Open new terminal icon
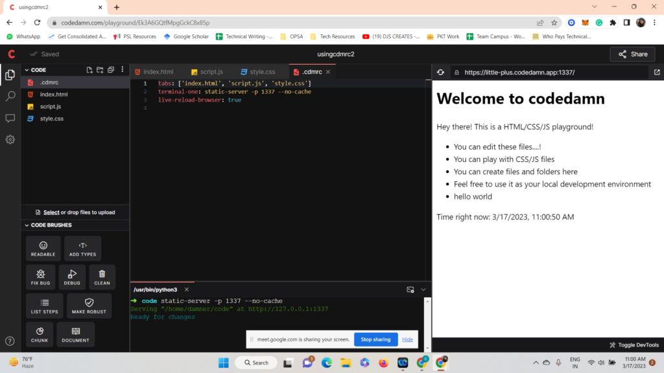 (x=410, y=289)
